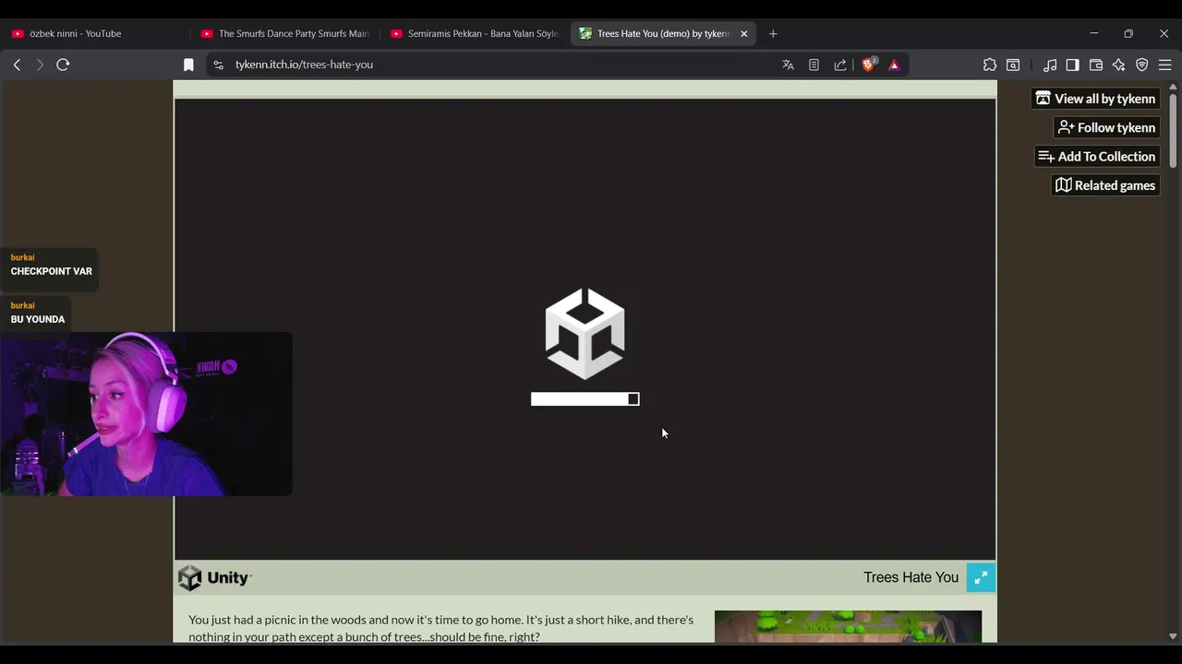This screenshot has height=664, width=1182.
Task: Click Follow tykenn button
Action: coord(1106,127)
